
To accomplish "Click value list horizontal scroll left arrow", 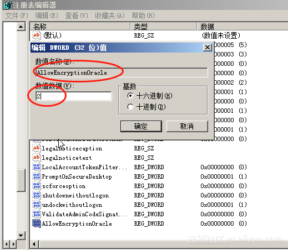I will tap(34, 244).
